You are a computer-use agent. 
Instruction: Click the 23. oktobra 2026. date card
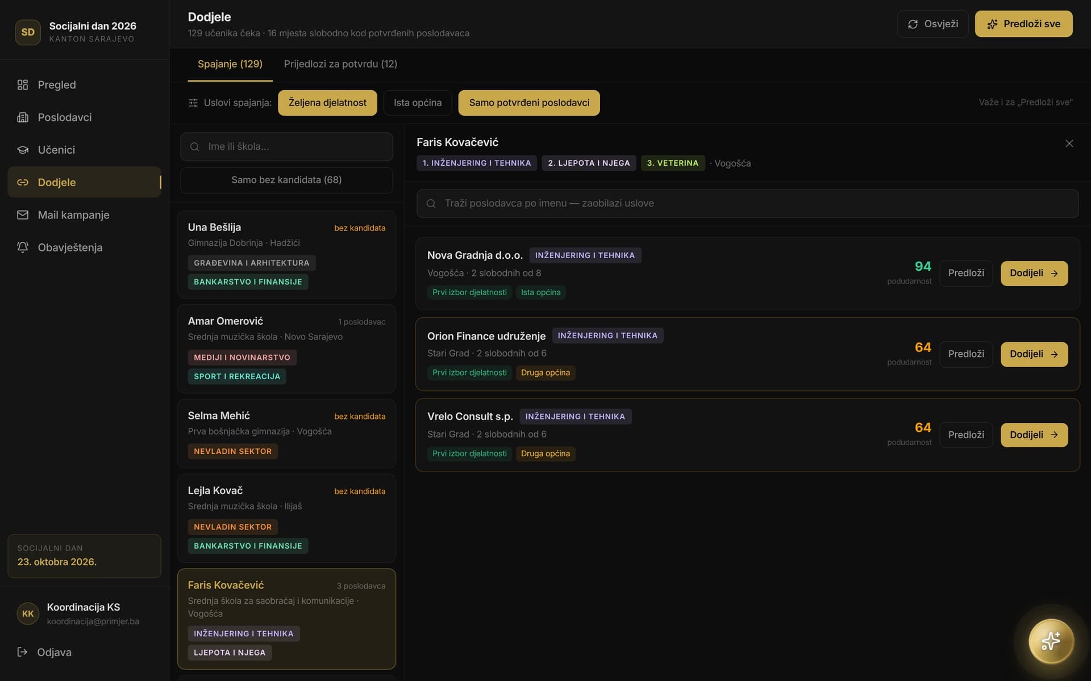(84, 556)
